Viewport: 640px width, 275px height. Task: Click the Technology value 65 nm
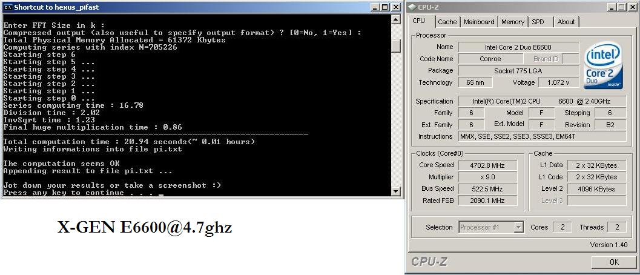pos(475,82)
